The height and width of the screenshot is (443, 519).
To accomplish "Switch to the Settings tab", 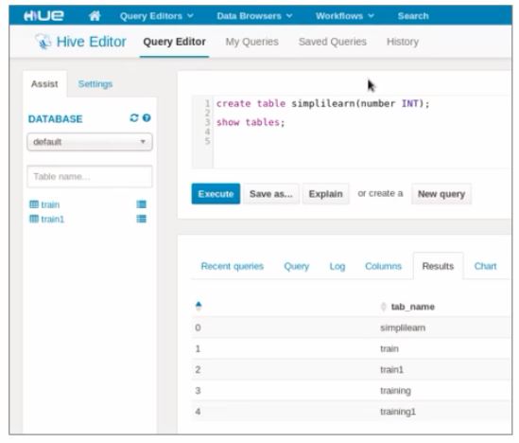I will (x=95, y=84).
